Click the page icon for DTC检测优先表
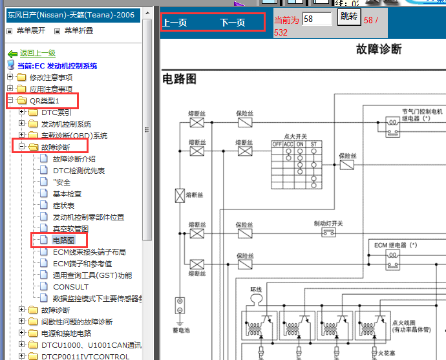Viewport: 446px width, 360px height. [44, 170]
